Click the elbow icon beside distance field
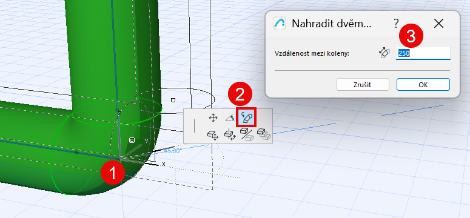470x218 pixels. click(384, 53)
